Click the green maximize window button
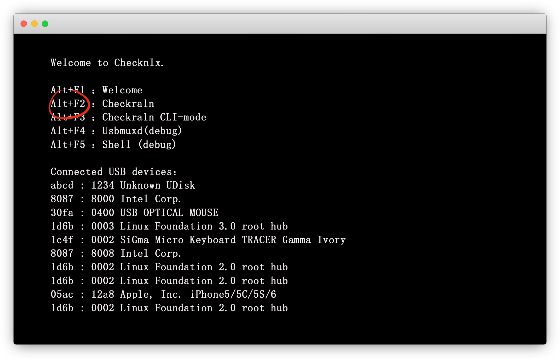This screenshot has height=358, width=560. (45, 24)
